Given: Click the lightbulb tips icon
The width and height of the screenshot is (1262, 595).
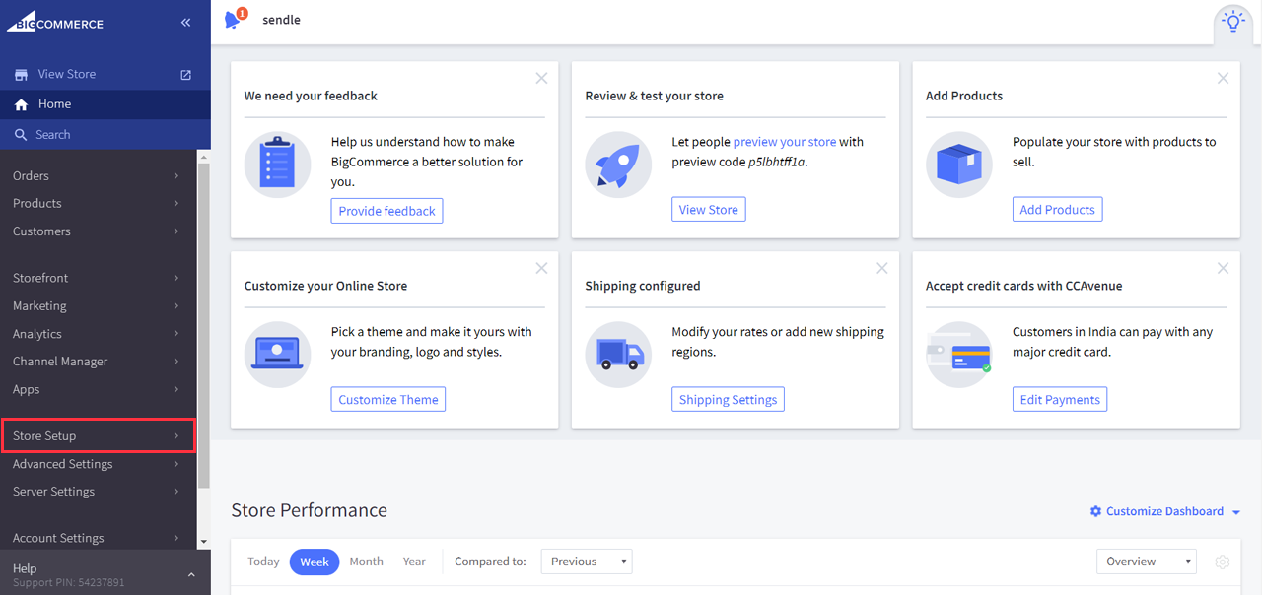Looking at the screenshot, I should [x=1232, y=22].
